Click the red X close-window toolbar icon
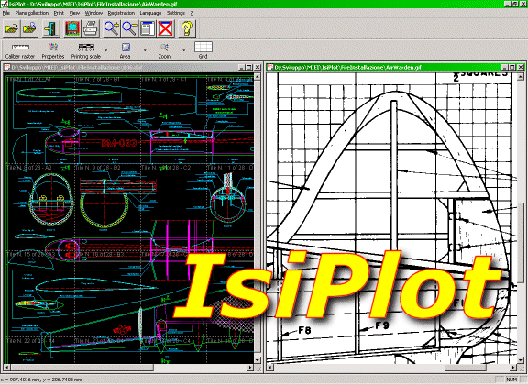This screenshot has height=385, width=528. pos(166,28)
